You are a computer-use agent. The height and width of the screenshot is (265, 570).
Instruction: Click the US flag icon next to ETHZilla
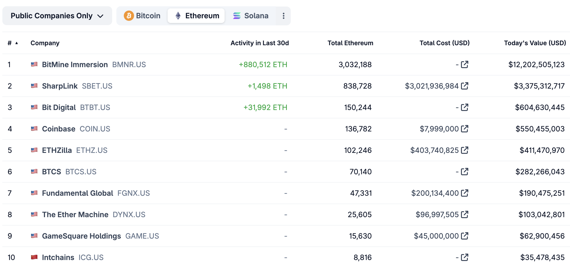click(x=35, y=150)
